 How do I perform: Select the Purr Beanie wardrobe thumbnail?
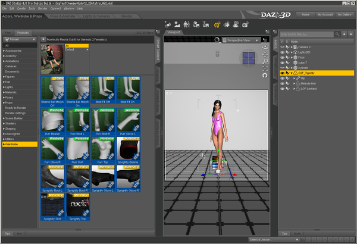point(52,122)
